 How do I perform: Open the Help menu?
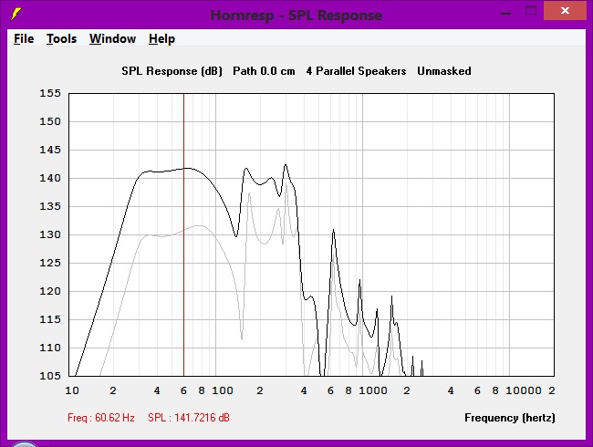click(161, 39)
